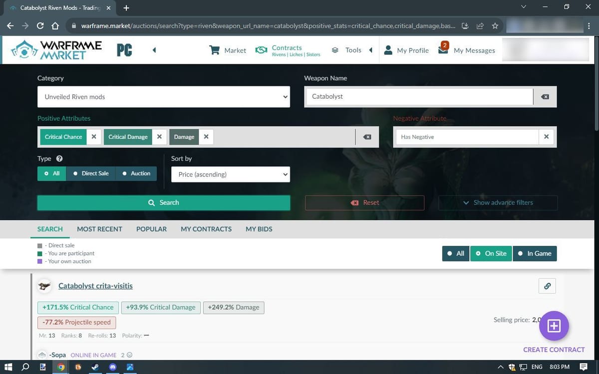The height and width of the screenshot is (374, 599).
Task: Switch to the MY BIDS tab
Action: [x=259, y=229]
